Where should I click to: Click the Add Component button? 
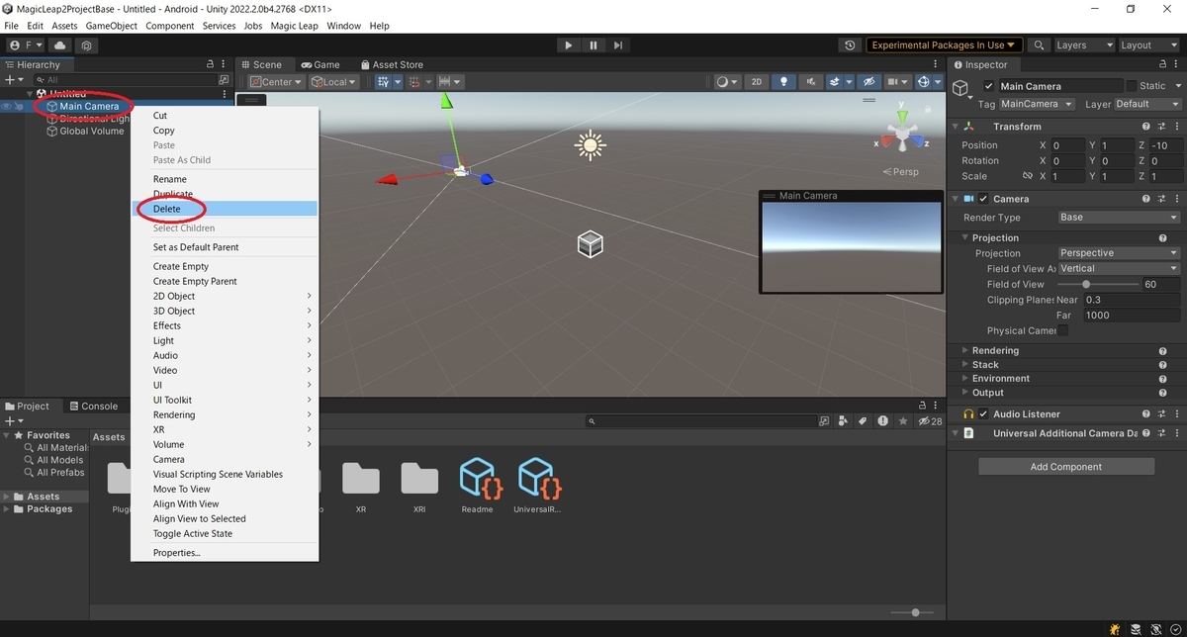[1066, 467]
